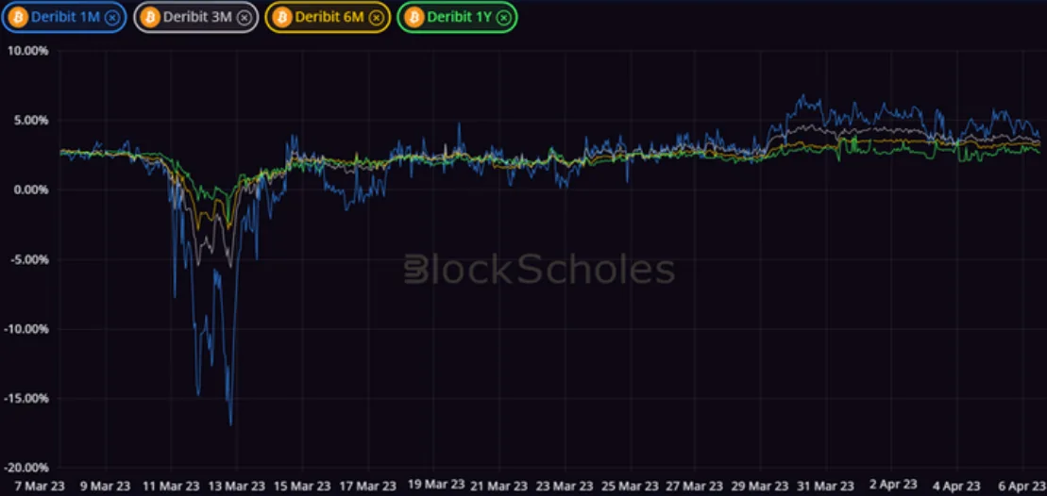Select the Deribit 1M legend label
Viewport: 1047px width, 496px height.
pyautogui.click(x=65, y=18)
